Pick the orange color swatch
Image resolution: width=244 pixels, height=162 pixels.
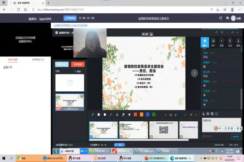[x=142, y=114]
